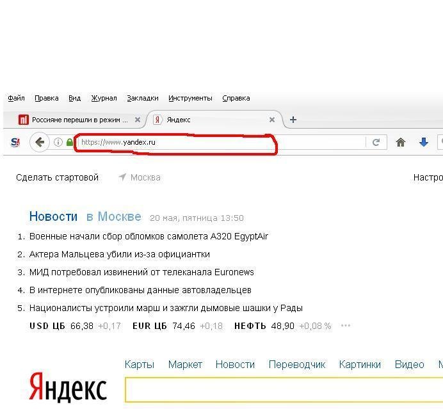Click the reload page icon
Viewport: 443px width, 409px height.
[376, 142]
